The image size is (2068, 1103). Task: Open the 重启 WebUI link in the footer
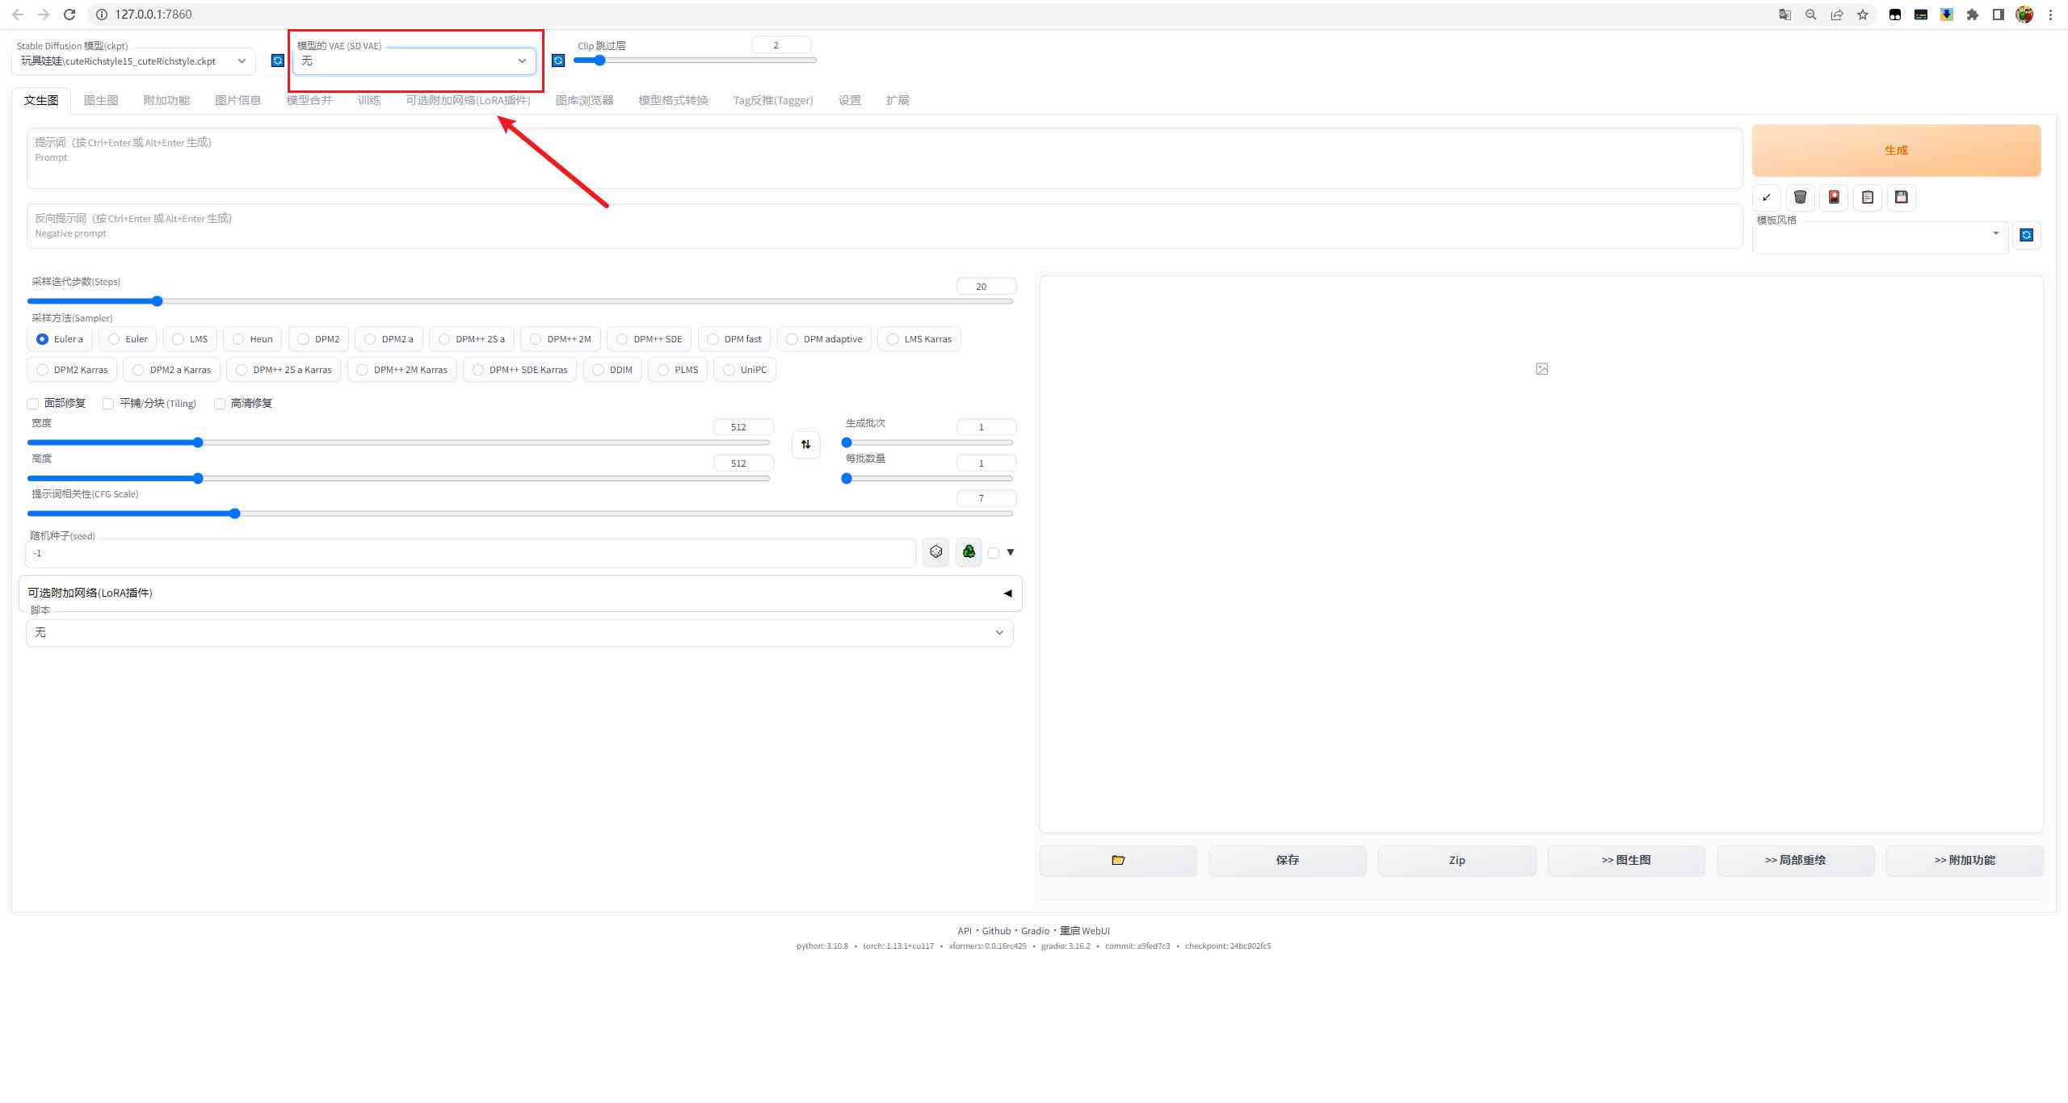point(1085,931)
